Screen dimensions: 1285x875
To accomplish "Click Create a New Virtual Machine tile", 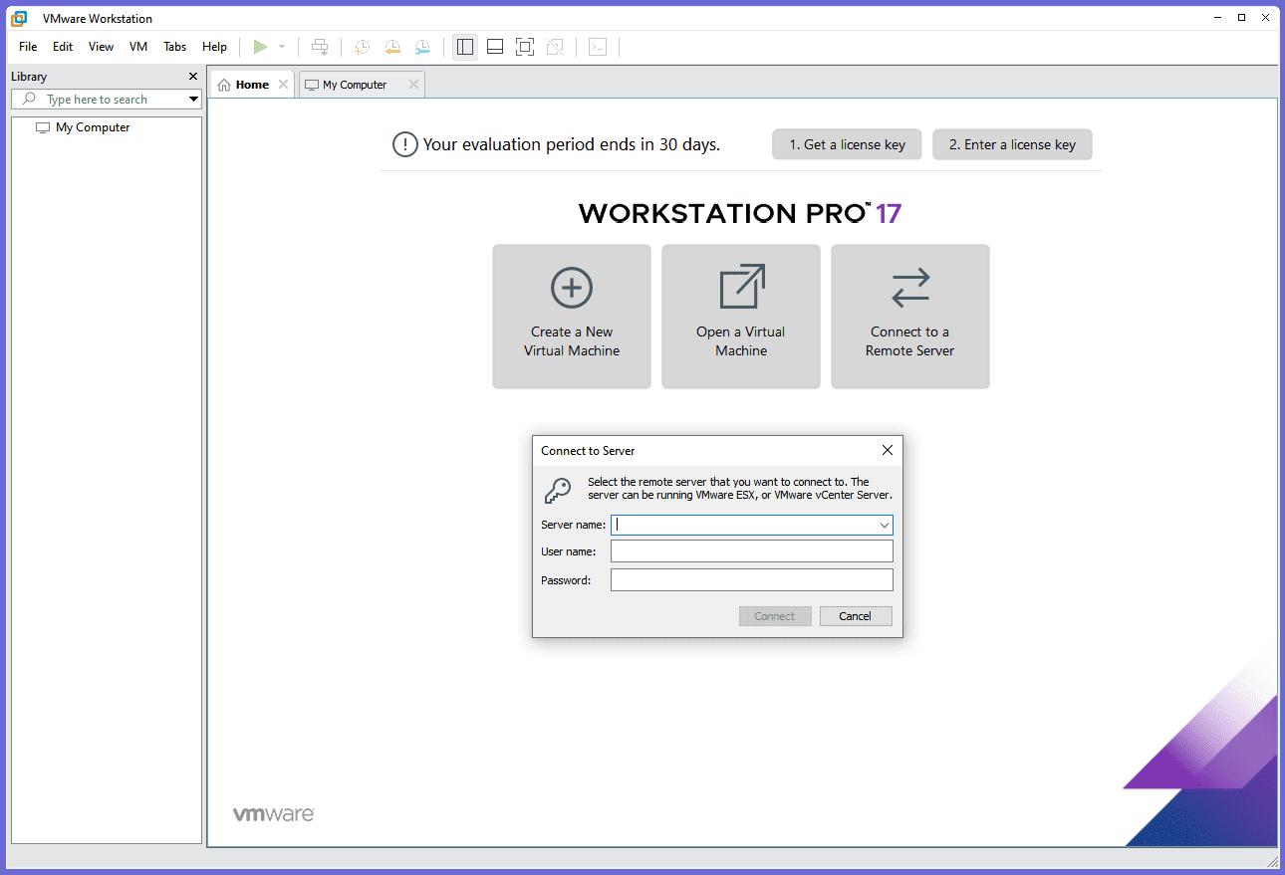I will (572, 317).
